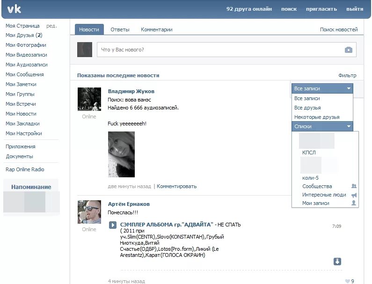Open Мои Сообщения
372x284 pixels.
pyautogui.click(x=25, y=74)
